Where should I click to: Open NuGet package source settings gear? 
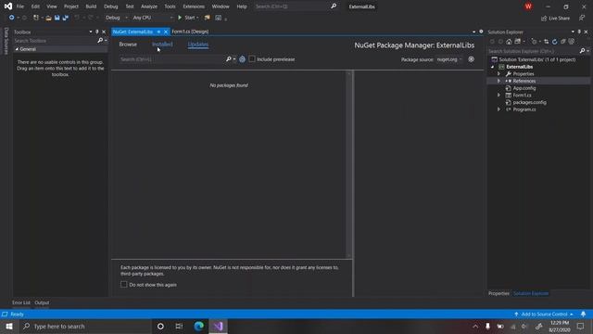click(472, 59)
